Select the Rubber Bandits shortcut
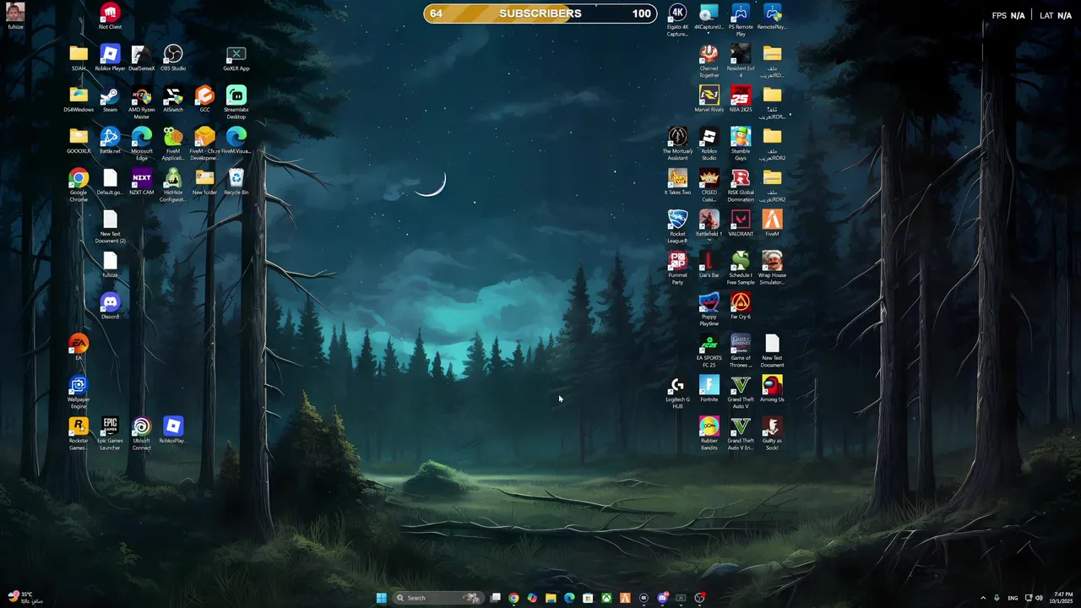The height and width of the screenshot is (608, 1081). click(x=709, y=434)
